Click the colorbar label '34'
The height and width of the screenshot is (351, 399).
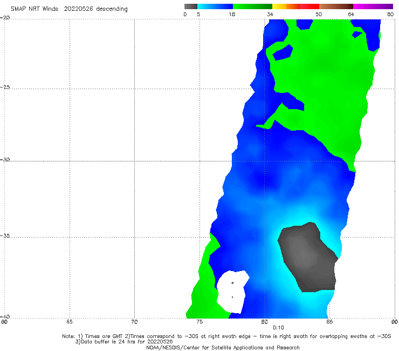270,14
